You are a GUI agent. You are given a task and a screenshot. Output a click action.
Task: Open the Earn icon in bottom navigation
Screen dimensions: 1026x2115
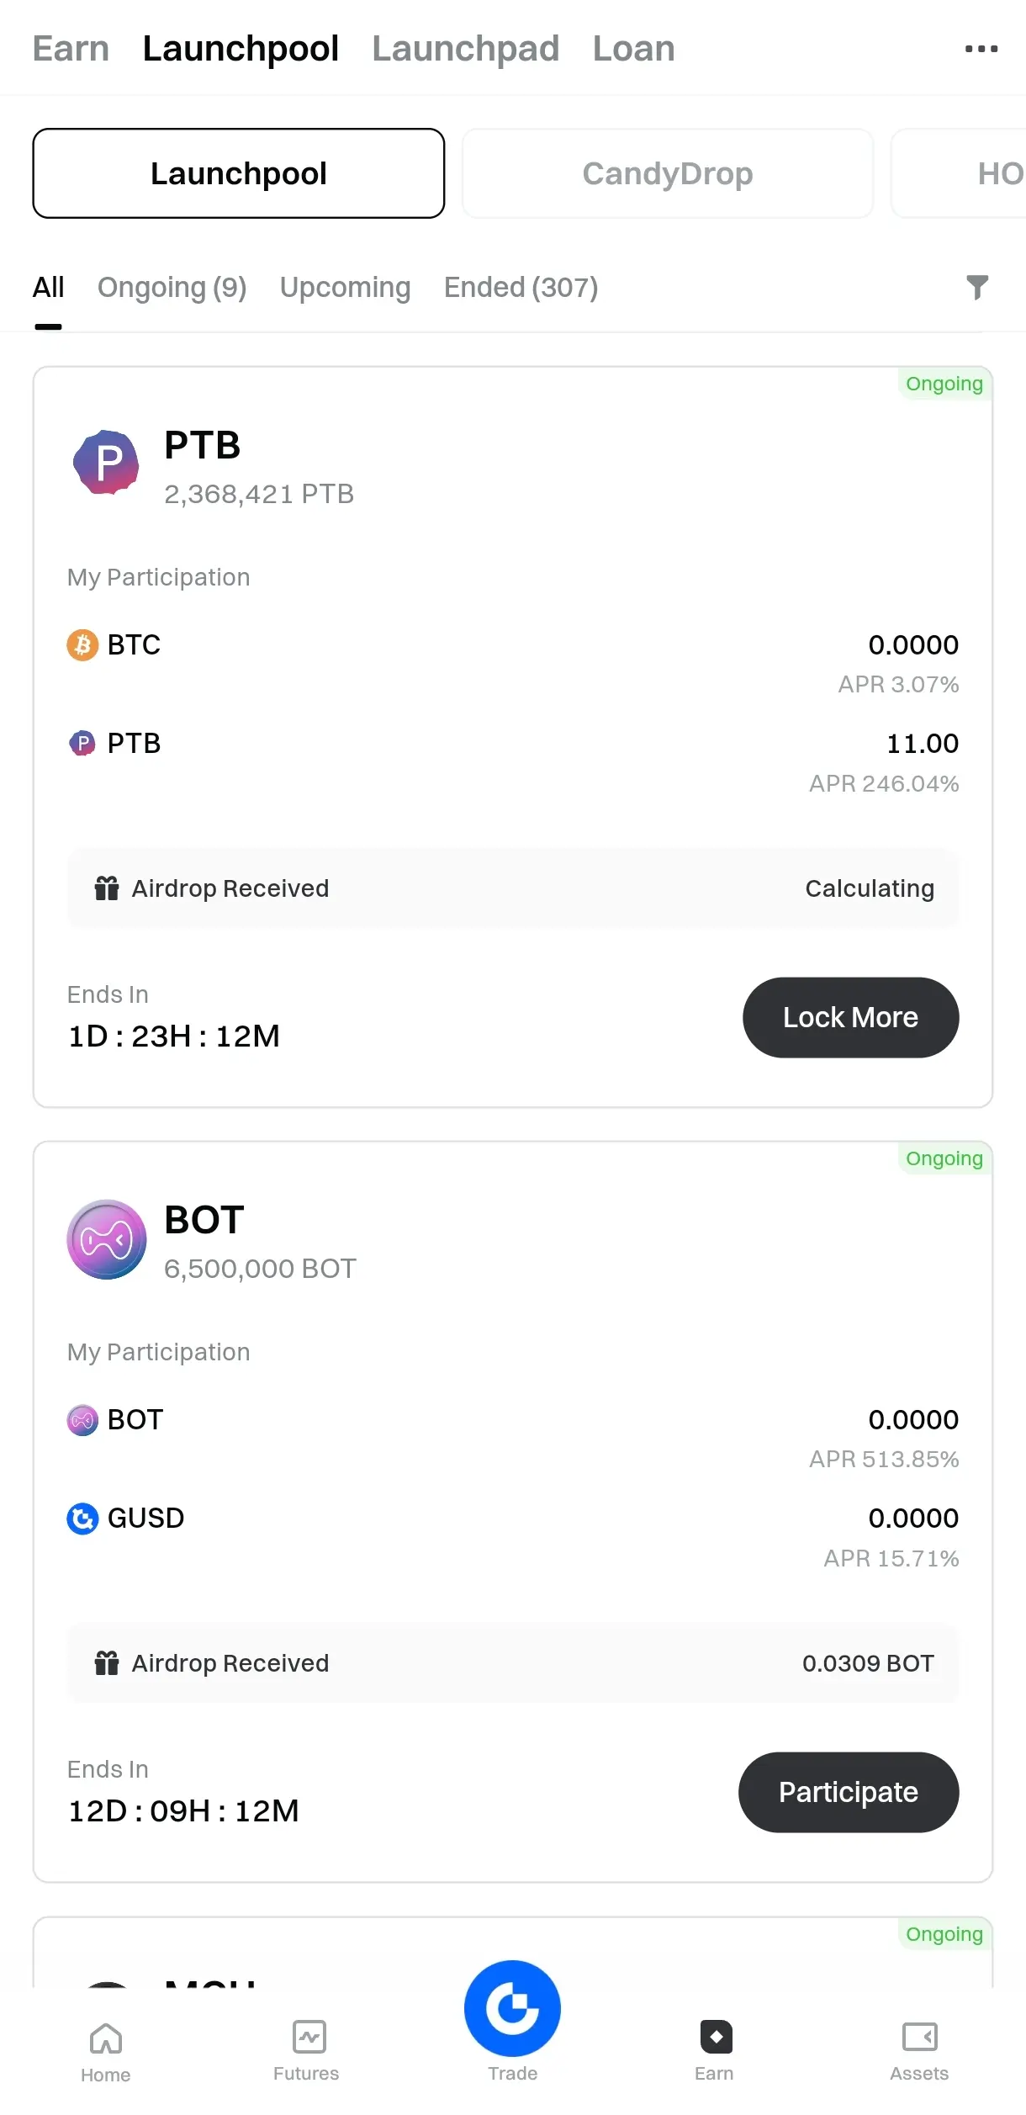click(716, 2037)
